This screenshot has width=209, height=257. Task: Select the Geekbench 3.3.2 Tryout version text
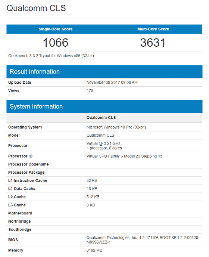(51, 56)
